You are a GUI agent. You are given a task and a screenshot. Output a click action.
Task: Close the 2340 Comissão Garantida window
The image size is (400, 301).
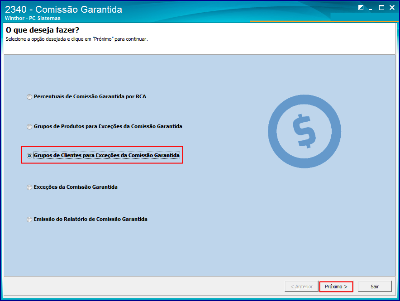click(392, 8)
